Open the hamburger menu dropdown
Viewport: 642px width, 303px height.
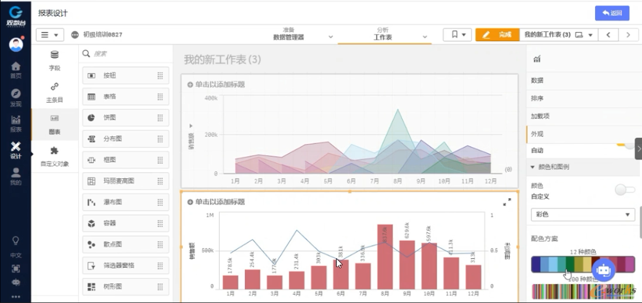click(x=50, y=35)
